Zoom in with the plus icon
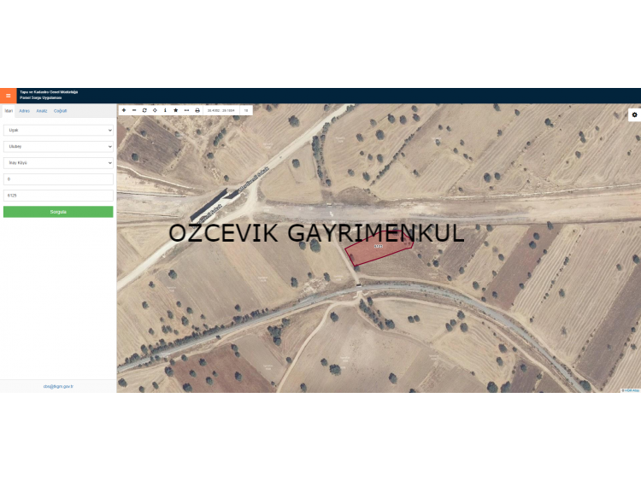The image size is (641, 480). 124,110
